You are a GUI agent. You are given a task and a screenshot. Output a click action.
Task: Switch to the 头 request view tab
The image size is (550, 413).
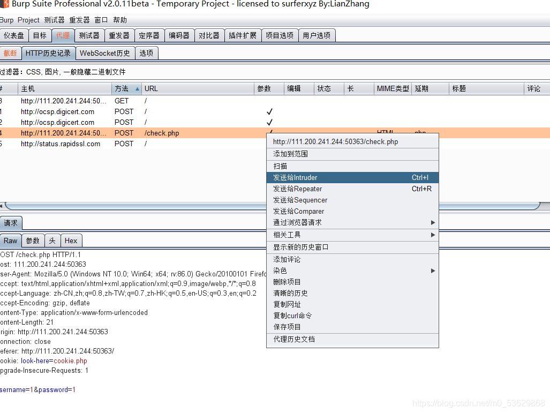pyautogui.click(x=52, y=241)
